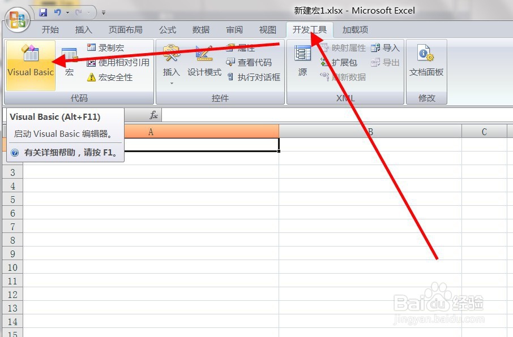Start 录制宏 record macro
513x337 pixels.
(106, 47)
